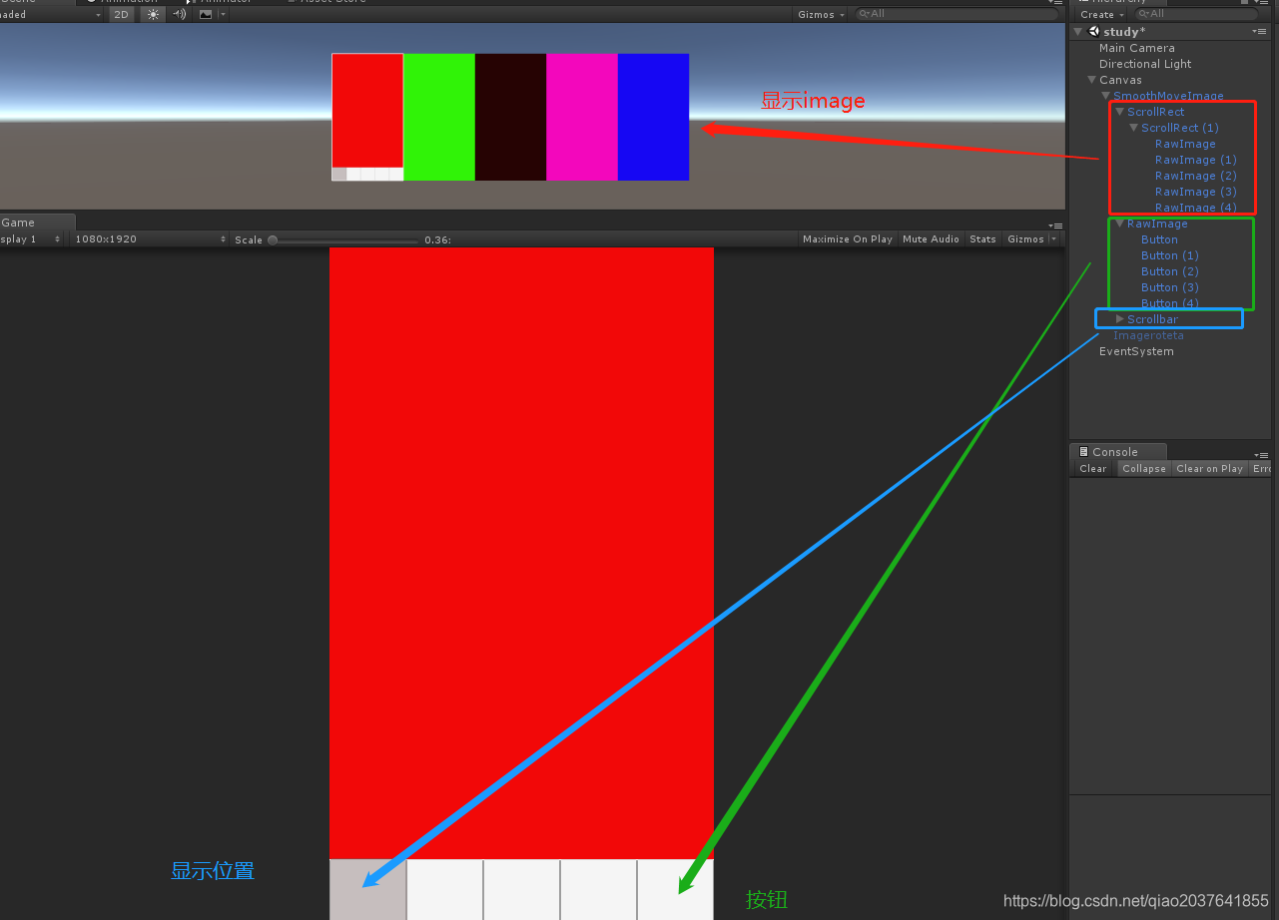
Task: Select Button (4) in Hierarchy
Action: pos(1170,303)
